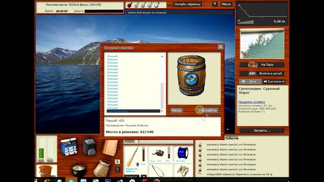The height and width of the screenshot is (182, 324).
Task: Open Онлайн сервисы menu
Action: 187,4
